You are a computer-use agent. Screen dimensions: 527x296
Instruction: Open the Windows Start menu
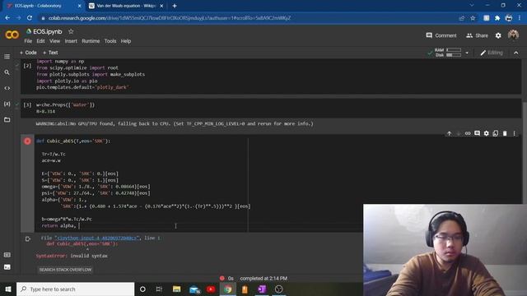(x=8, y=289)
